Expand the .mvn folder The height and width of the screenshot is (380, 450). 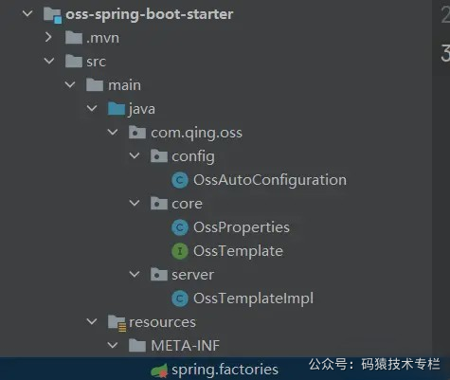(48, 37)
